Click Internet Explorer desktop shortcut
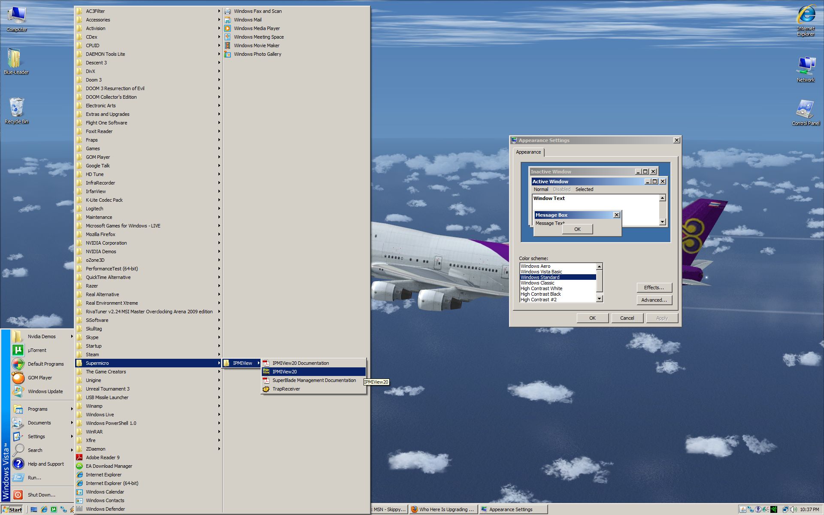This screenshot has height=515, width=824. coord(805,19)
